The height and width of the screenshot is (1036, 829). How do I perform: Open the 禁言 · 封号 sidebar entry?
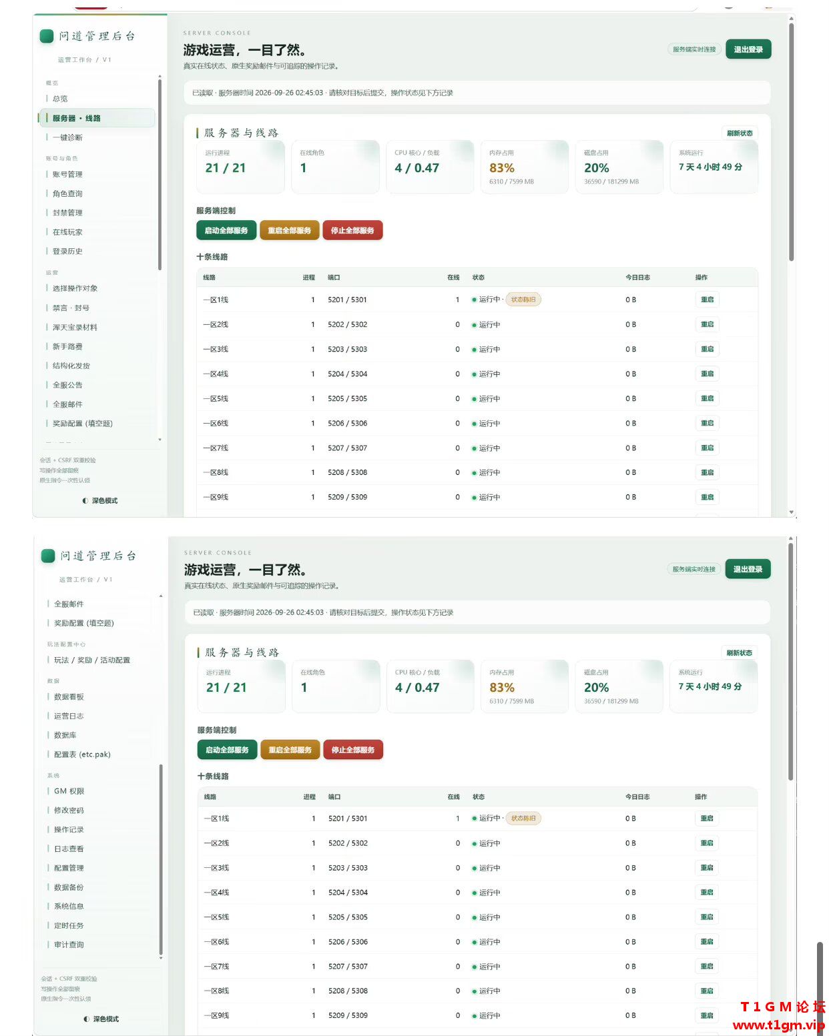pyautogui.click(x=71, y=308)
